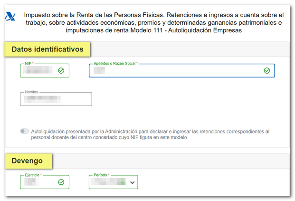Select the Devengo section header
The width and height of the screenshot is (295, 201).
(x=27, y=161)
